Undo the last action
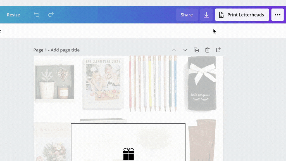Viewport: 286px width, 161px height. coord(37,15)
